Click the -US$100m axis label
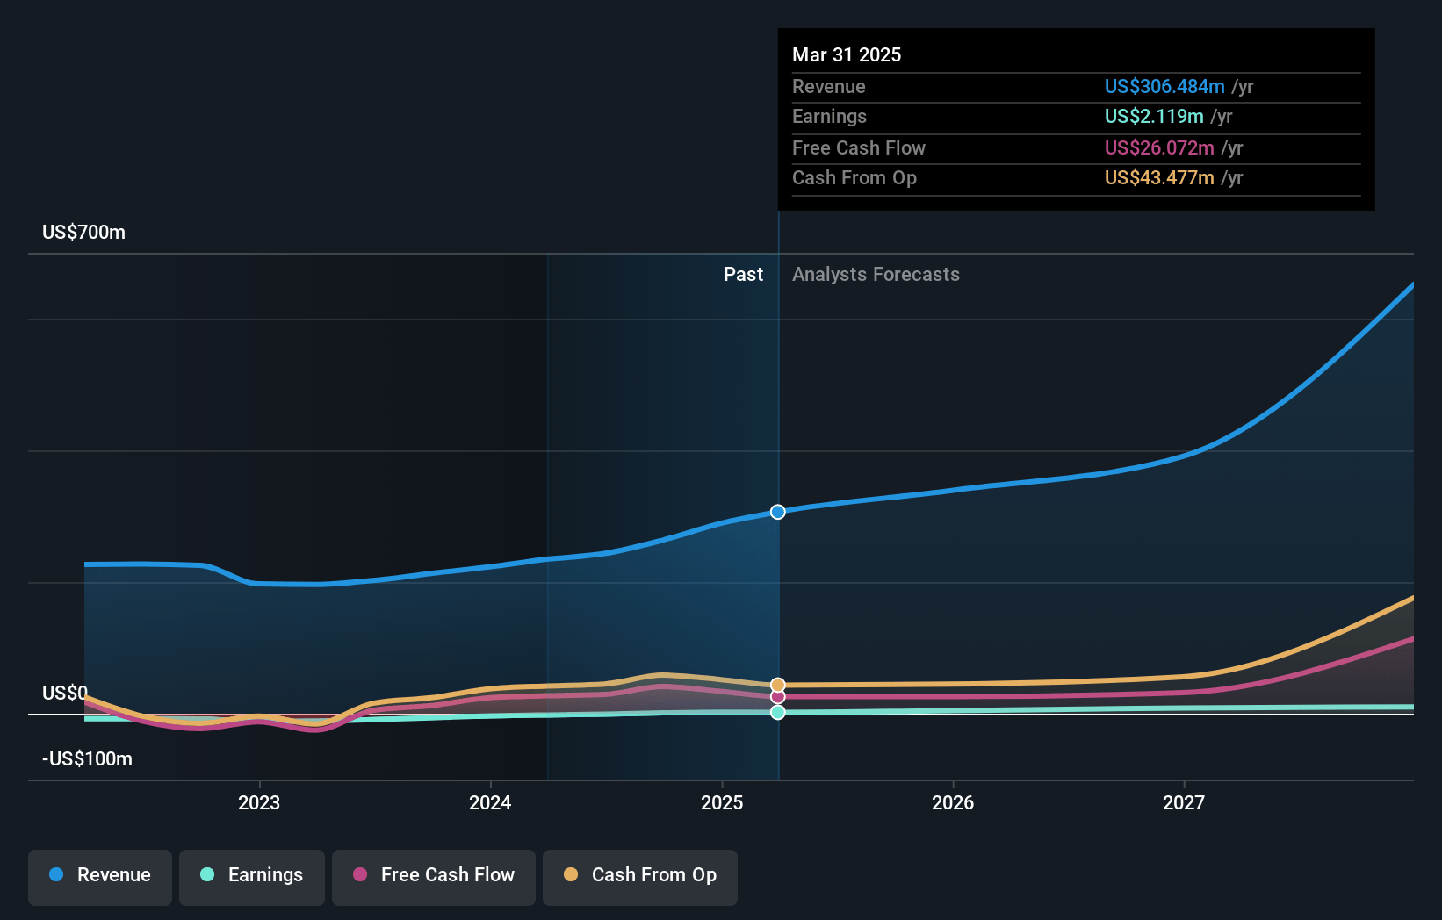The image size is (1442, 920). 88,759
